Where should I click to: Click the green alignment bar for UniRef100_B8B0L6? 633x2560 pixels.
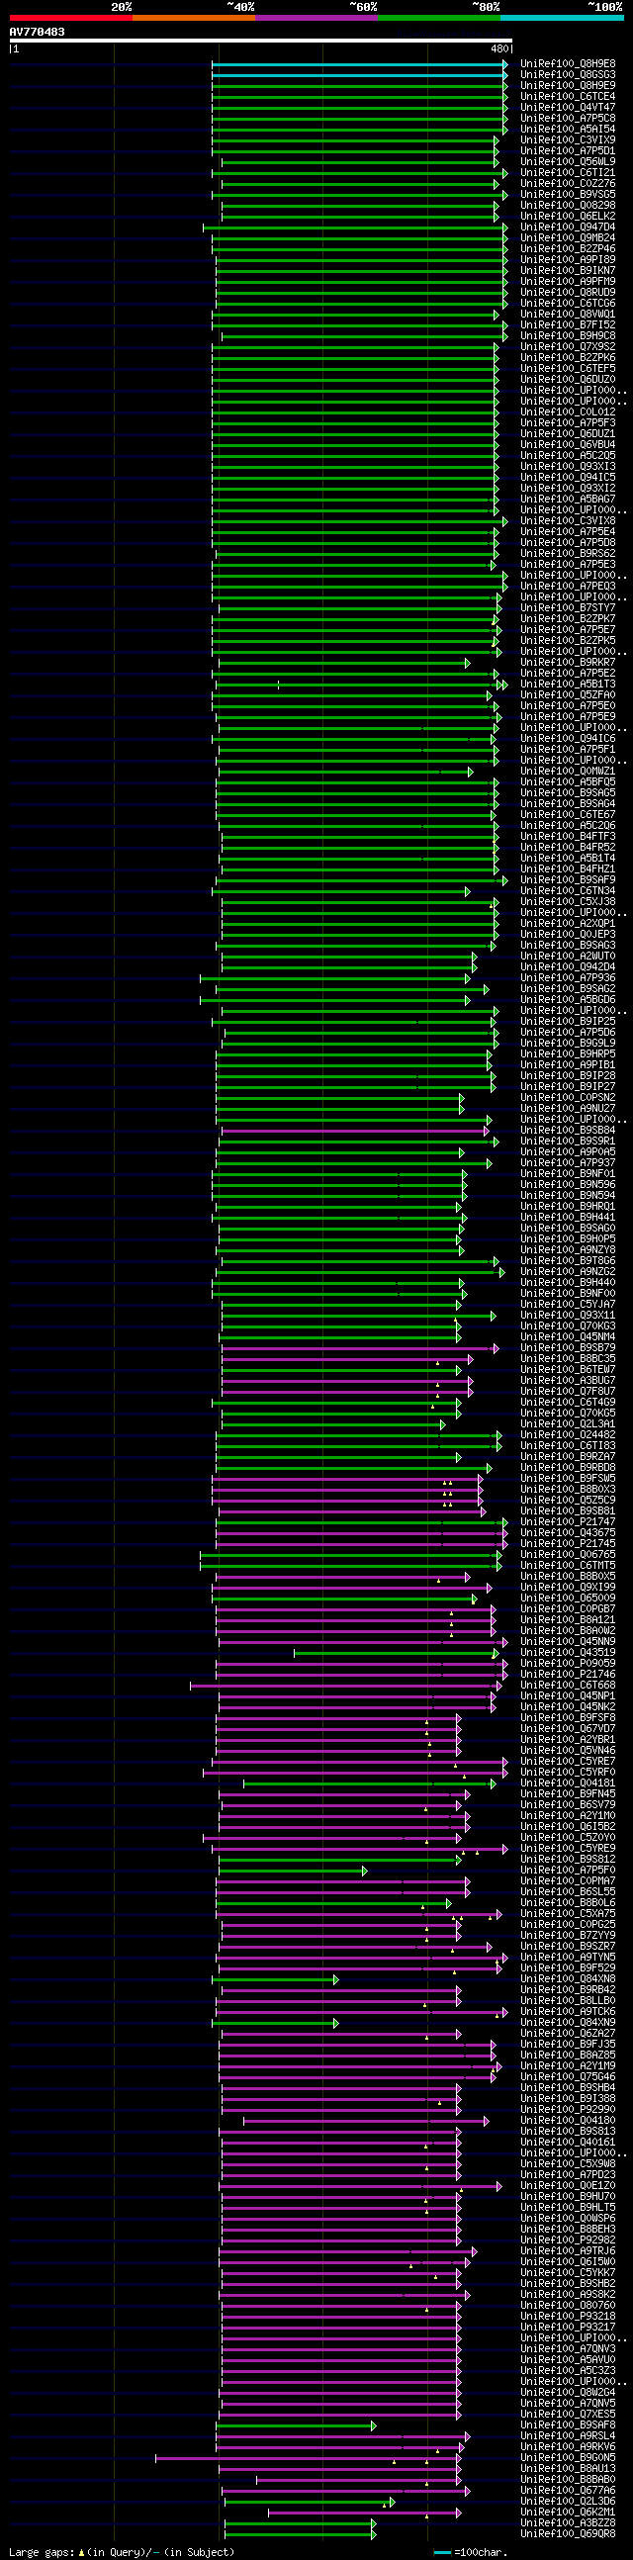333,1903
